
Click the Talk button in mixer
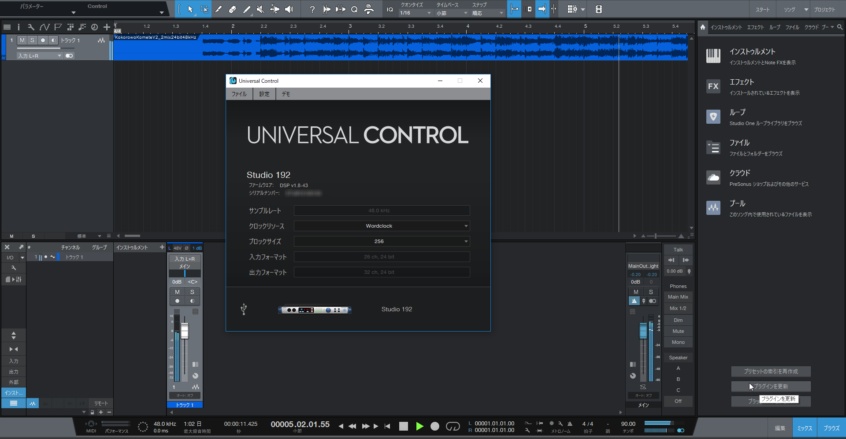[x=678, y=250]
